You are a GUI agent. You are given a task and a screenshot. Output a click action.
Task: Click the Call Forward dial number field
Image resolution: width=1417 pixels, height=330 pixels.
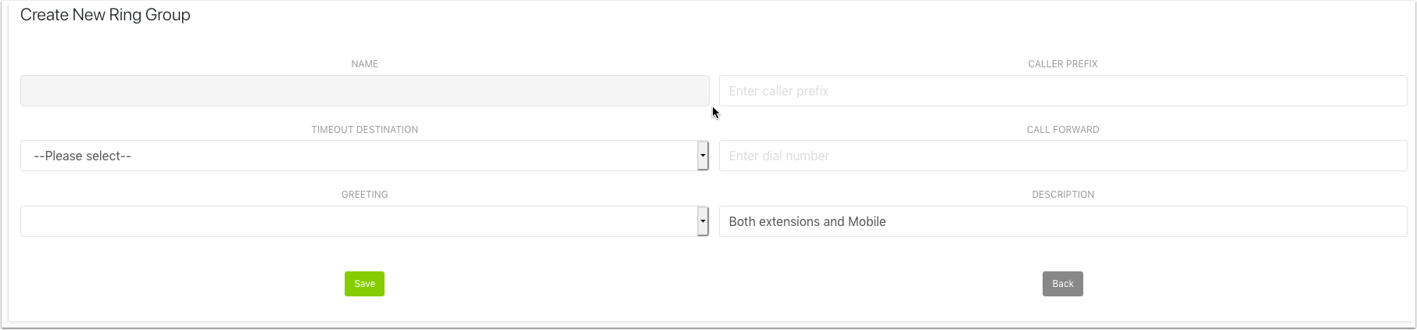point(1062,156)
